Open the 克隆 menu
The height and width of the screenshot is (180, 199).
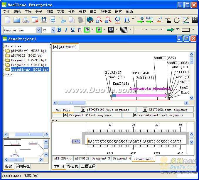[60, 12]
